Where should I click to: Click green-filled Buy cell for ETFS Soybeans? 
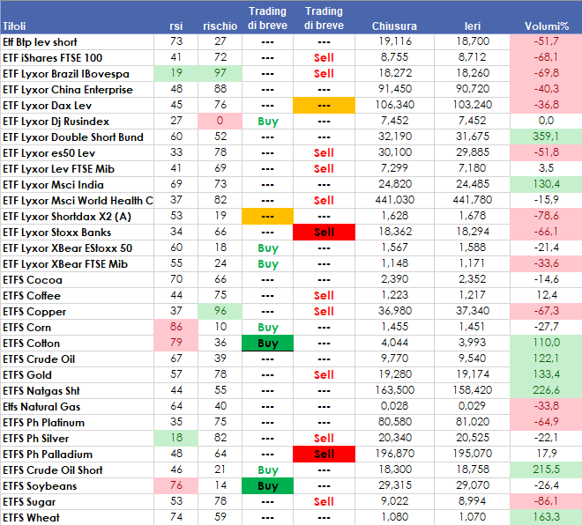[267, 485]
